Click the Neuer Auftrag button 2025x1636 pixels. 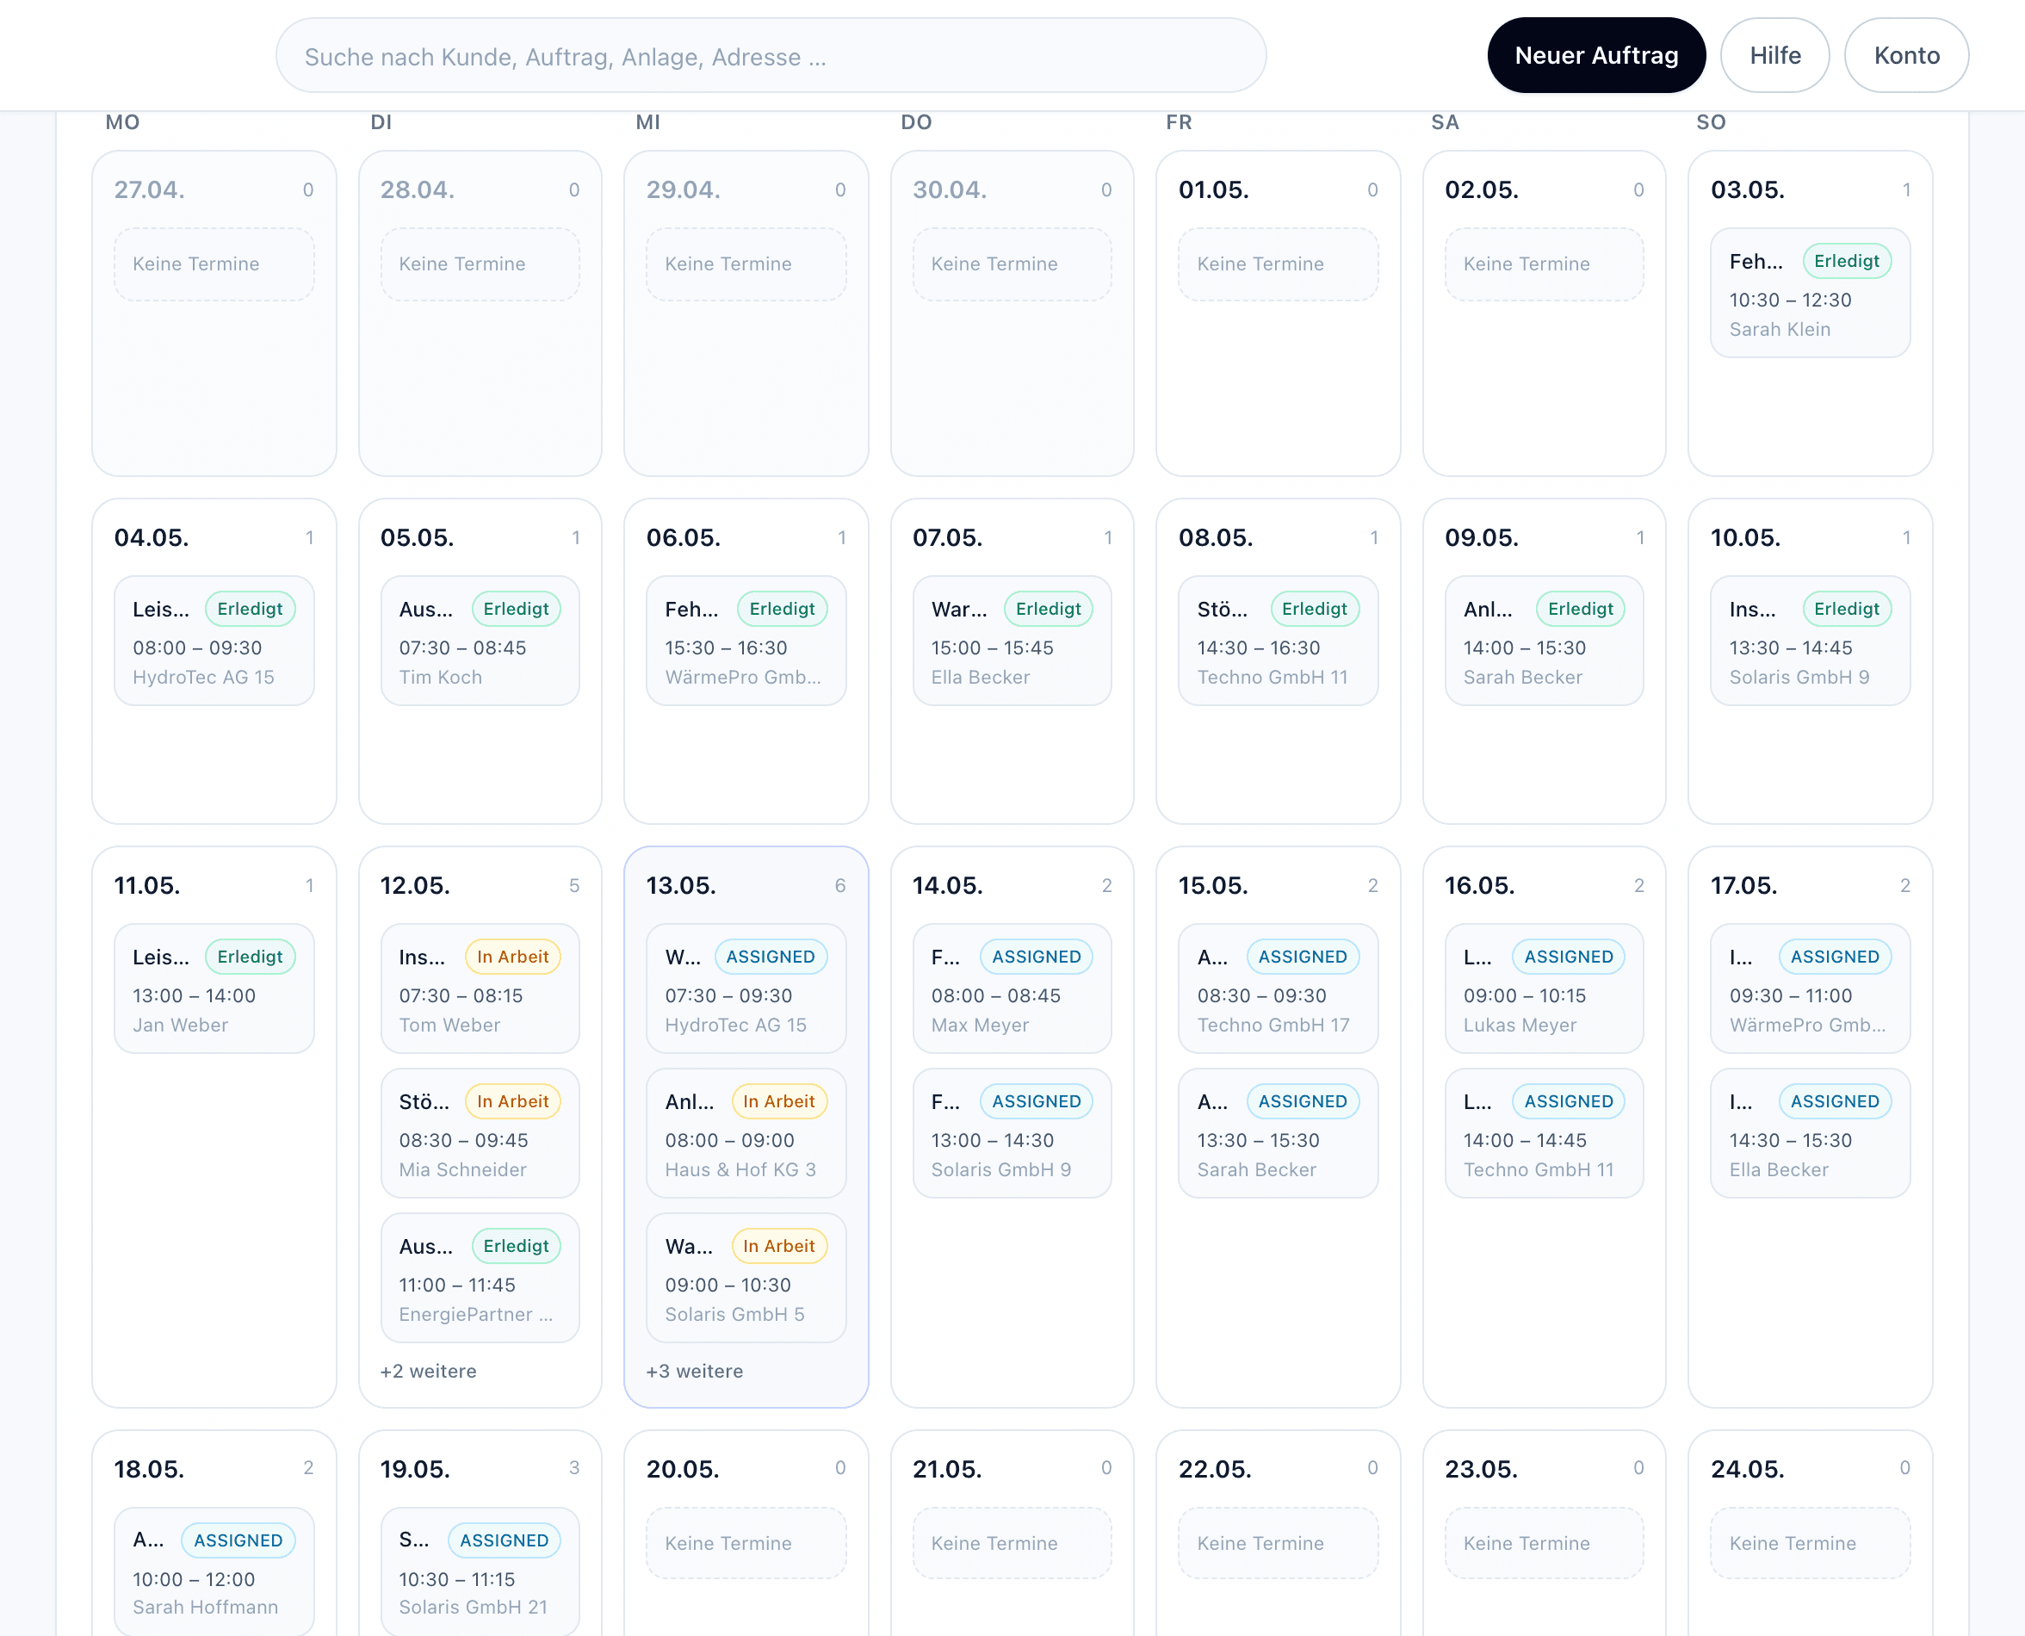click(x=1595, y=56)
